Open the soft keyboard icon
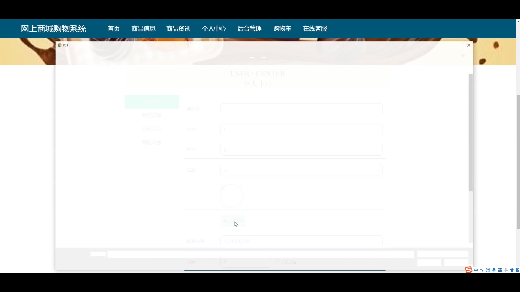The height and width of the screenshot is (292, 520). coord(500,270)
